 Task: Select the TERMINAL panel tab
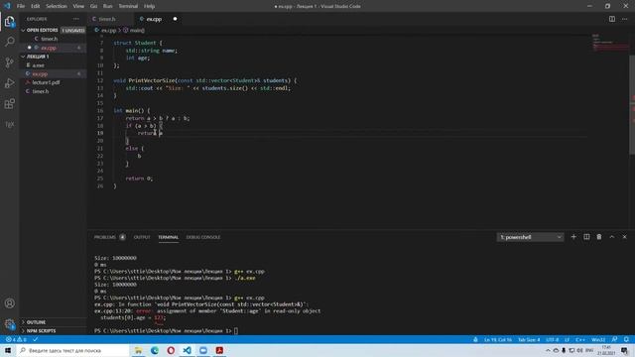pos(168,237)
